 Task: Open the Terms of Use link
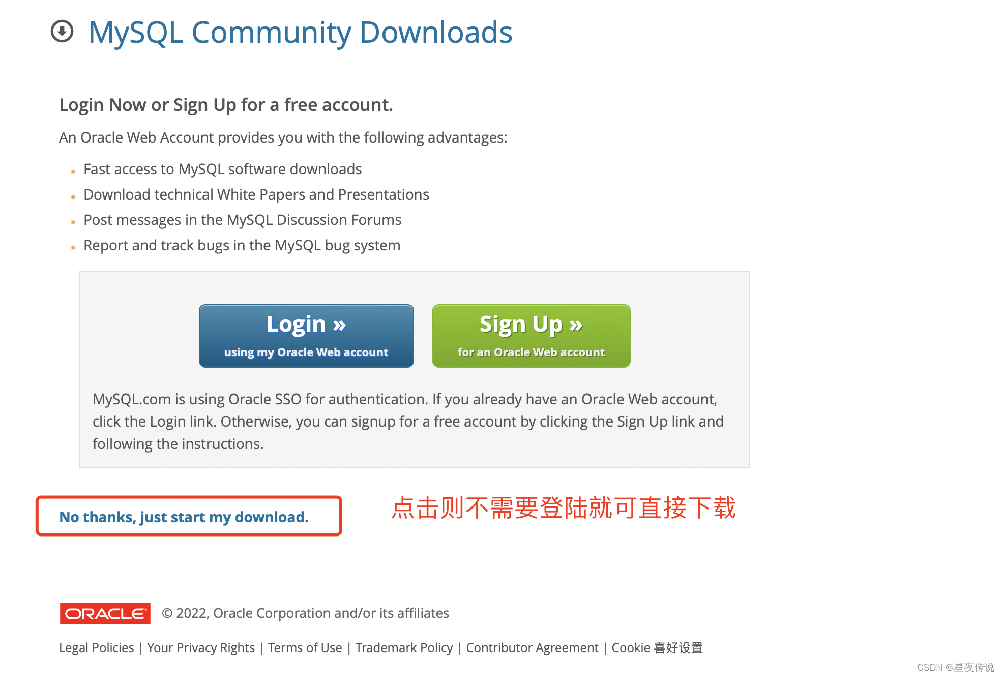305,647
